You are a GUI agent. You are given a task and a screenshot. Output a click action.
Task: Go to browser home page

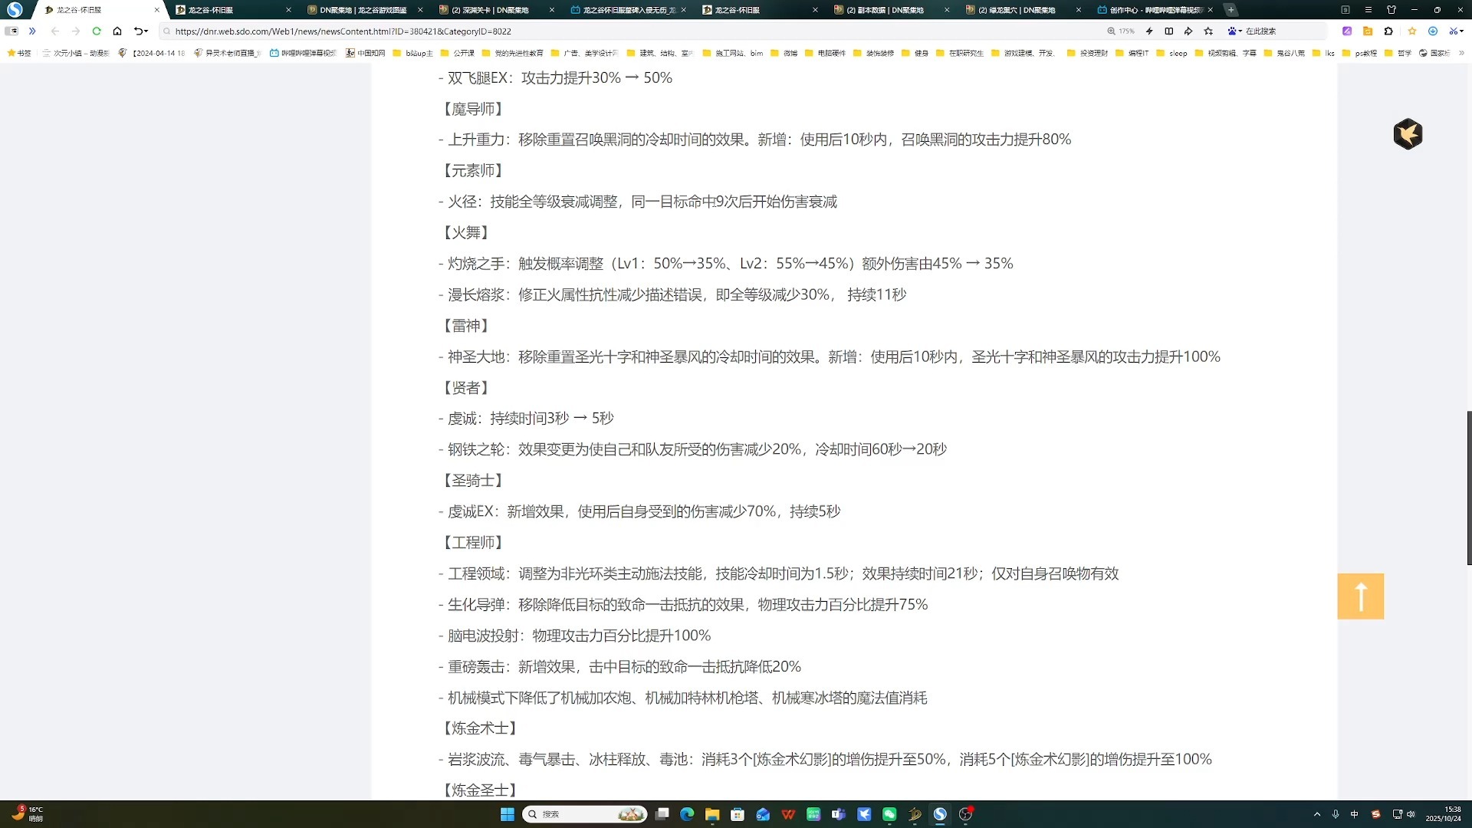click(117, 31)
